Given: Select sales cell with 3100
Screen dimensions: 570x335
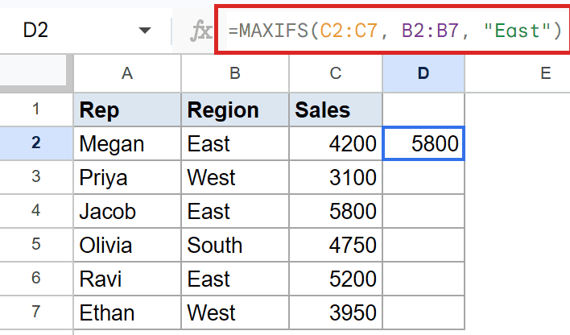Looking at the screenshot, I should (336, 177).
